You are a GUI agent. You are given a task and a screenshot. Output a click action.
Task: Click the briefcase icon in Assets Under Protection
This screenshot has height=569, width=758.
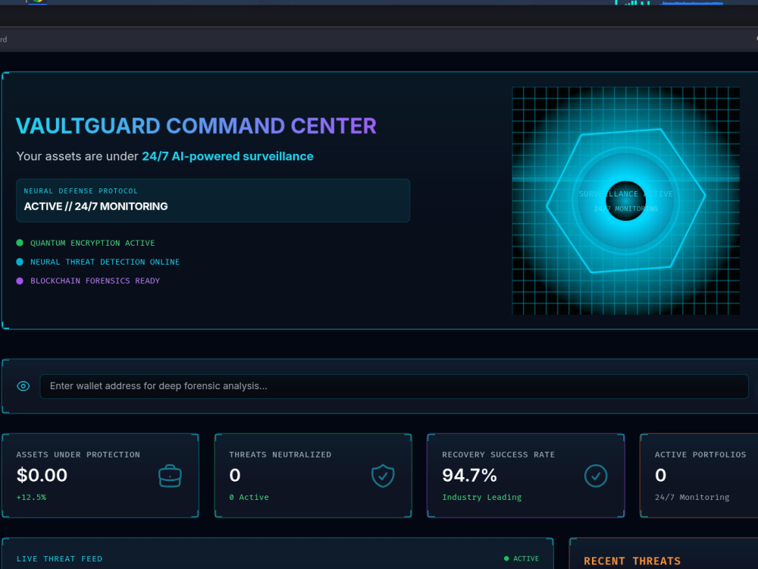(x=170, y=476)
